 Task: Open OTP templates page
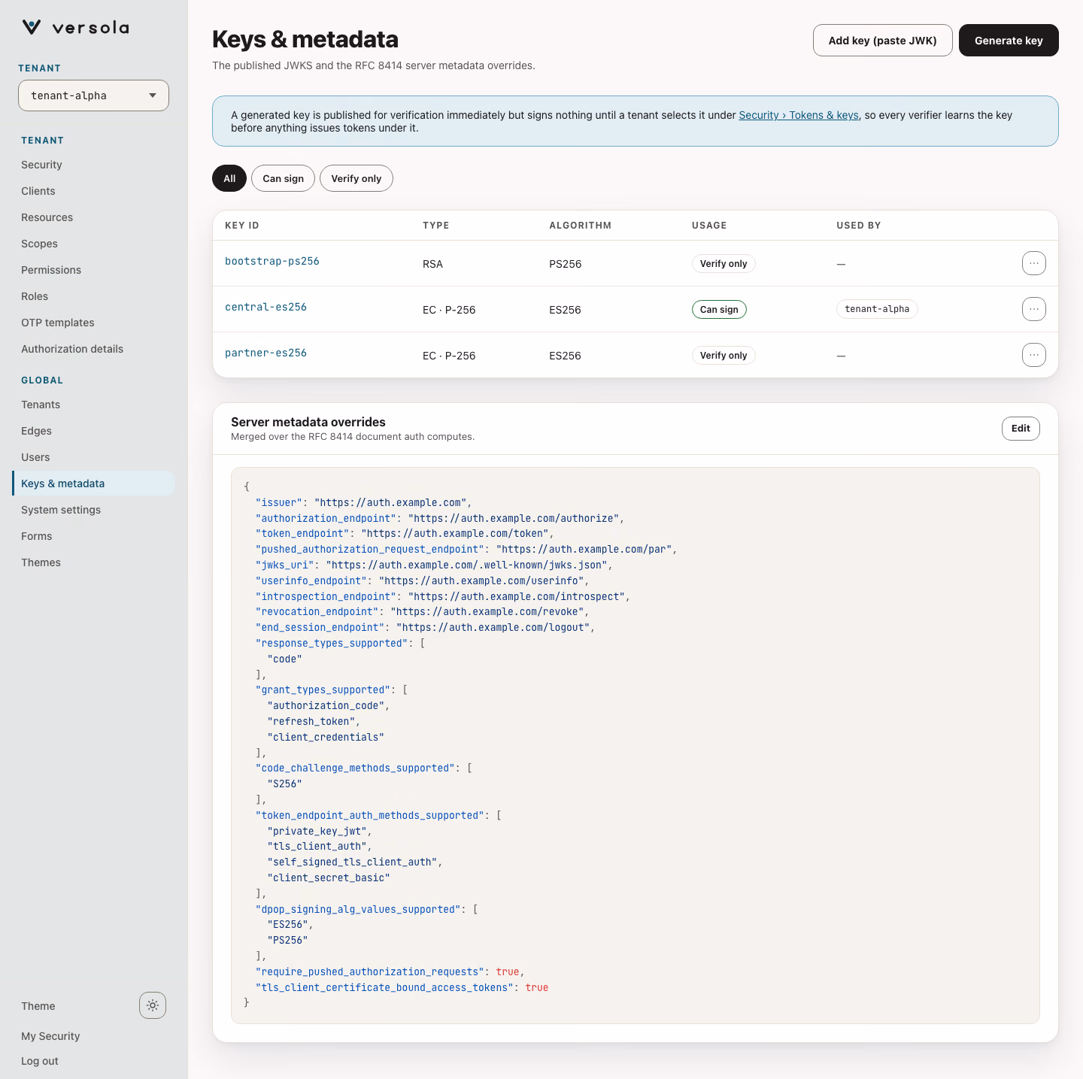tap(58, 323)
